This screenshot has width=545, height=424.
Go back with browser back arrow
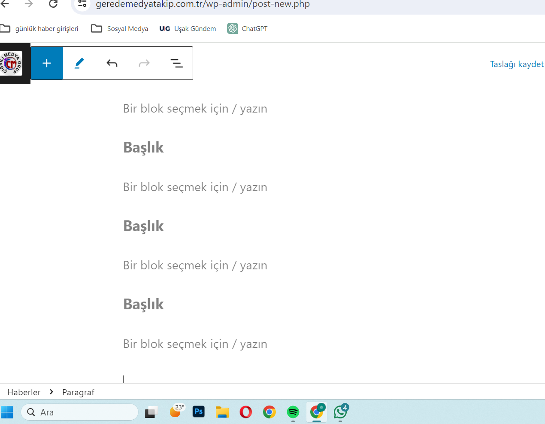5,4
